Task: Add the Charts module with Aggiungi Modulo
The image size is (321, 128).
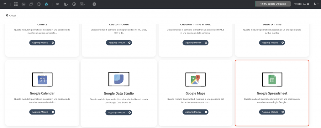Action: click(x=42, y=43)
